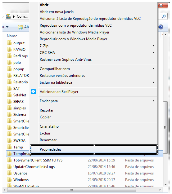Add to VLC playlist via Adicionar à Lista de Reprodução
This screenshot has height=194, width=172.
tap(90, 19)
